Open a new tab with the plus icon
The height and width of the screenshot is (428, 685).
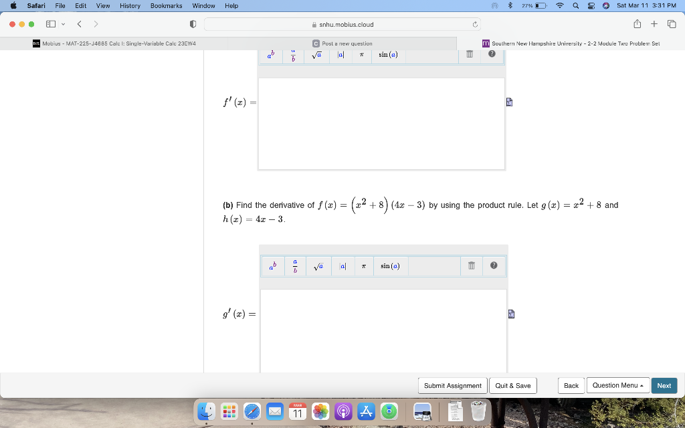[x=653, y=23]
